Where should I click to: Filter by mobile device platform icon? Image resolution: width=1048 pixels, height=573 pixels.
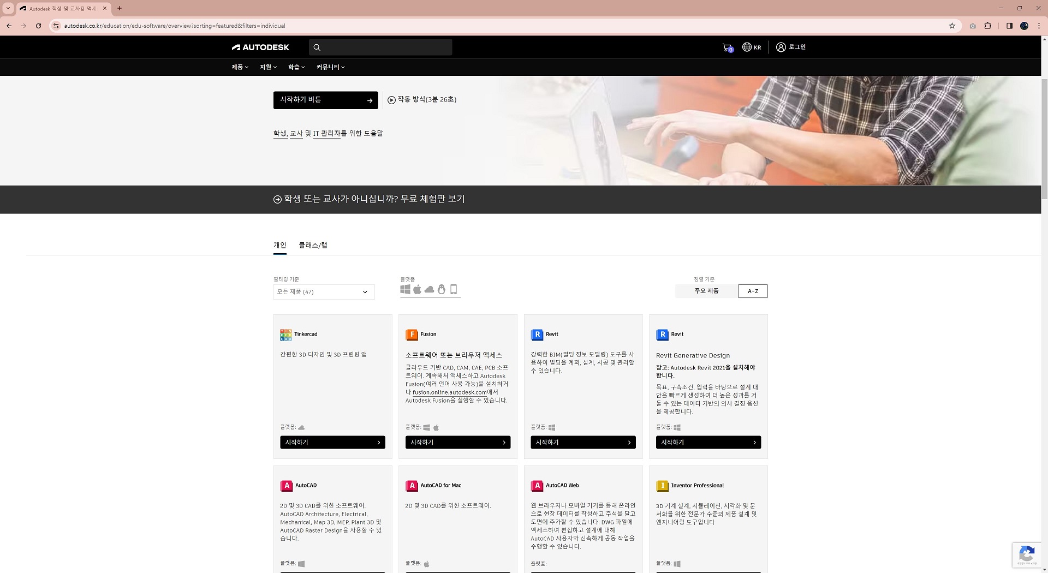[454, 290]
